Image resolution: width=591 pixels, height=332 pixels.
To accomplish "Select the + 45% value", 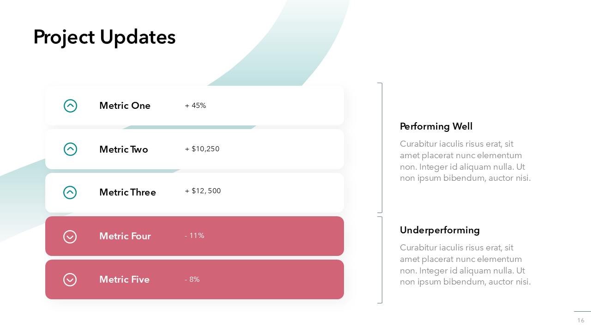I will click(x=195, y=106).
